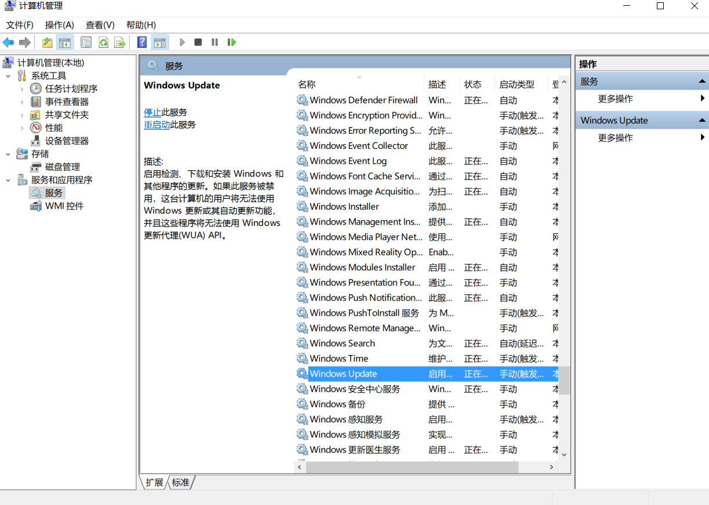Click the Export List toolbar icon
The image size is (709, 505).
click(x=120, y=42)
